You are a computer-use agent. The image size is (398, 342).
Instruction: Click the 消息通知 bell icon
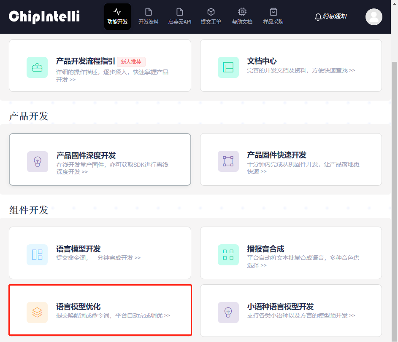point(318,17)
